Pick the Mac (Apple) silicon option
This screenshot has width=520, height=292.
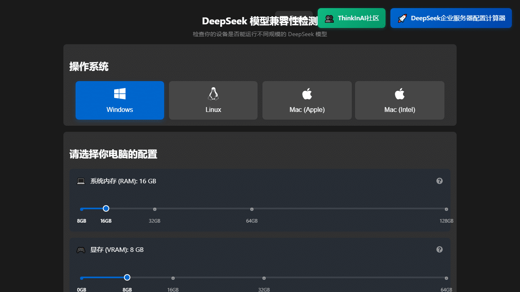(x=307, y=100)
